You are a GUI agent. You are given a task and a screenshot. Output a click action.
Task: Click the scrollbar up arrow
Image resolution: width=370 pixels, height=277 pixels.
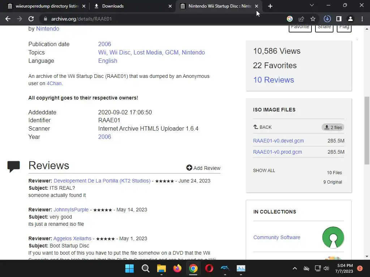(367, 29)
